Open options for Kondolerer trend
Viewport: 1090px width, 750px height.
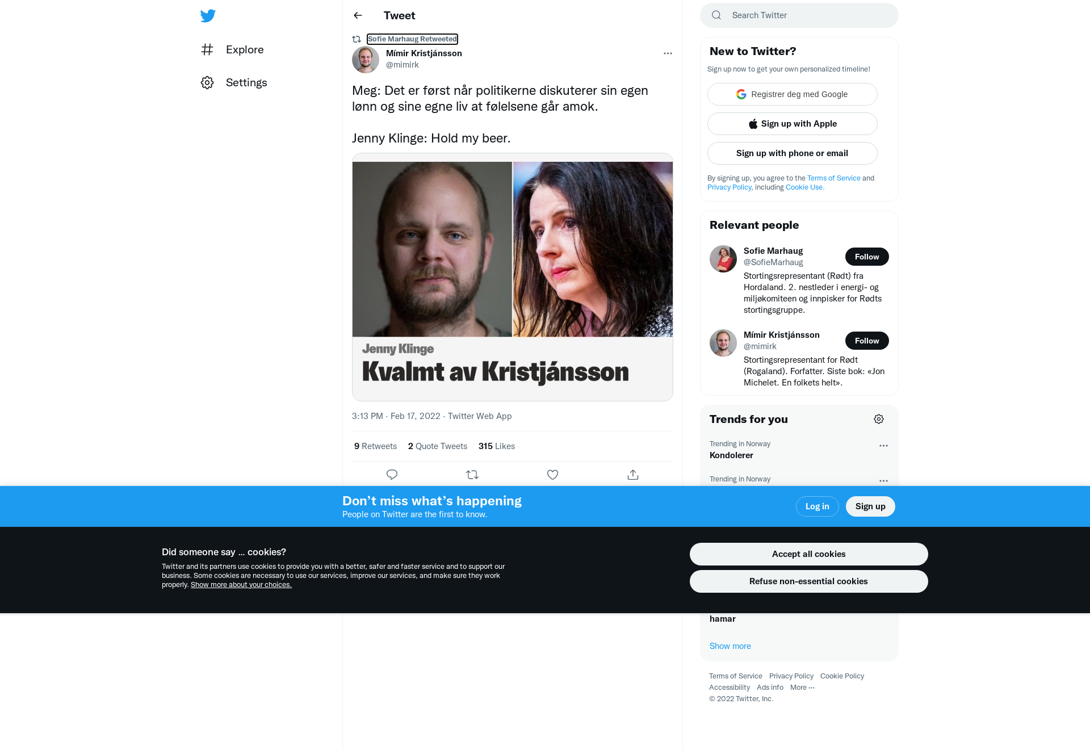pos(883,446)
